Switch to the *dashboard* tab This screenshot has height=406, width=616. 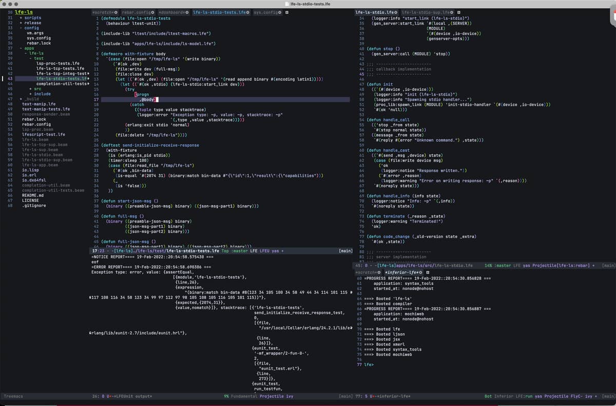coord(171,12)
